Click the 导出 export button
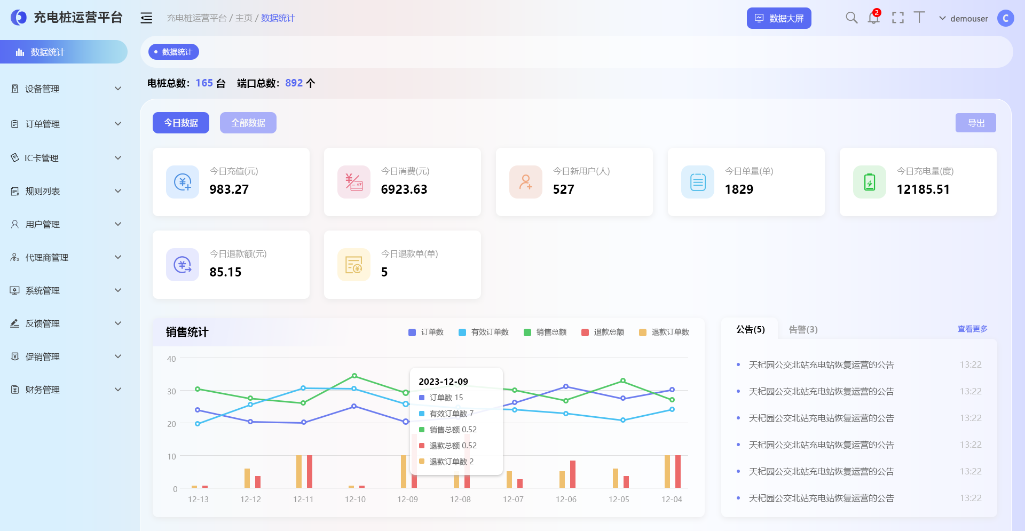Viewport: 1025px width, 531px height. click(975, 123)
